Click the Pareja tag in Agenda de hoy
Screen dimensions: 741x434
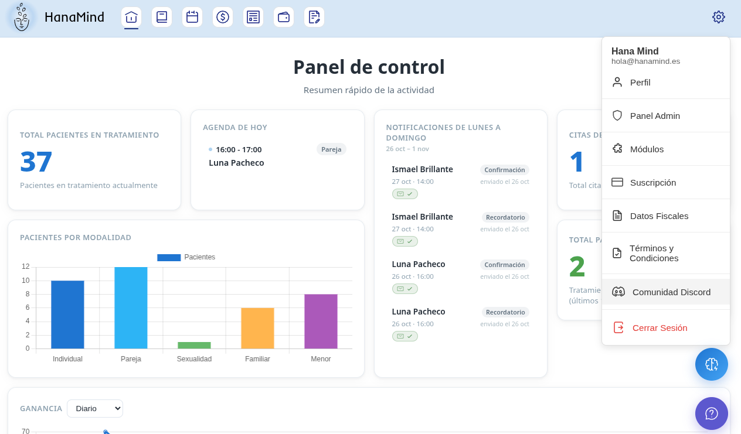331,149
